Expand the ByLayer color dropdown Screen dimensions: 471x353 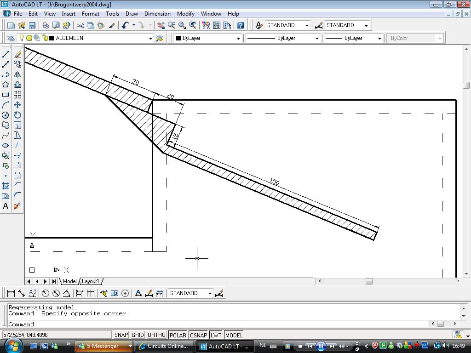pos(238,38)
